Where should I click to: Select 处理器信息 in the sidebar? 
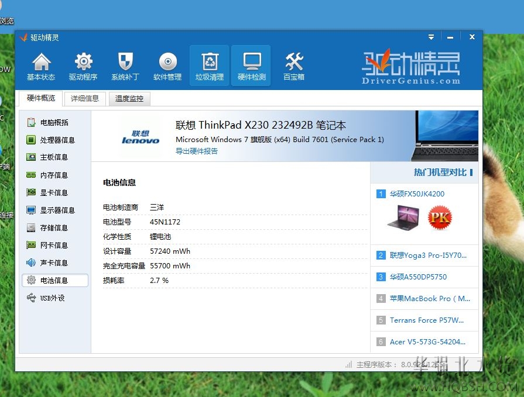55,140
